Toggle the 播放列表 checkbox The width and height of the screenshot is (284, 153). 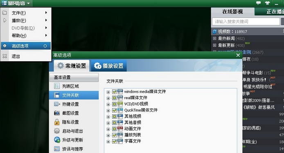click(114, 135)
